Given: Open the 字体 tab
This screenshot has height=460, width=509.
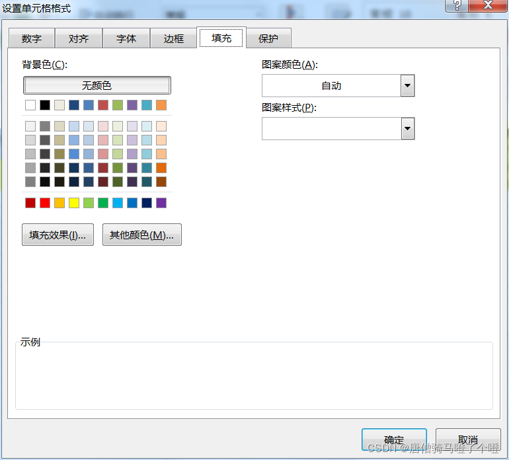Looking at the screenshot, I should pos(126,38).
